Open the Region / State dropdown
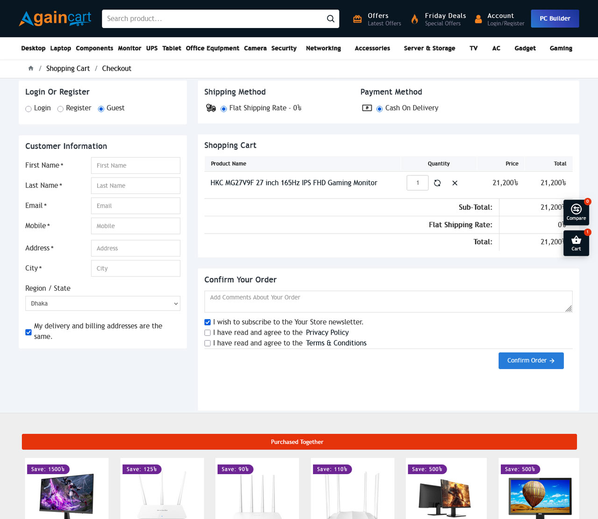The height and width of the screenshot is (519, 598). (103, 303)
